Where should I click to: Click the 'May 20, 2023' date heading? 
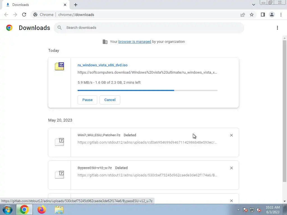click(x=60, y=120)
